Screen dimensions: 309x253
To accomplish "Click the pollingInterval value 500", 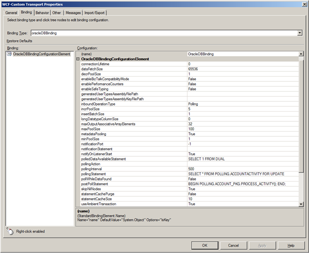I will click(x=243, y=169).
